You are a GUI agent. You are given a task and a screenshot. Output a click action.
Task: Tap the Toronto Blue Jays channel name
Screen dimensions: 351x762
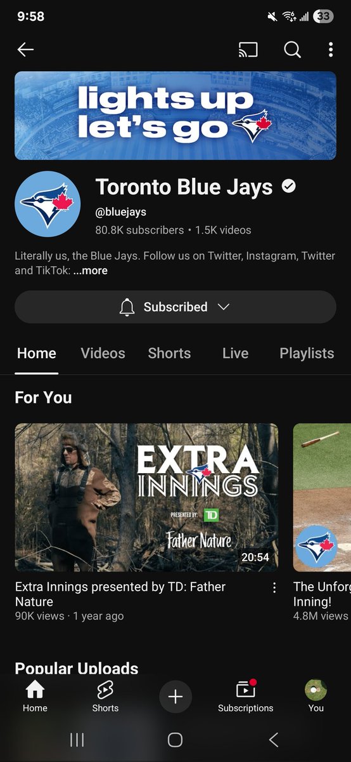point(184,187)
